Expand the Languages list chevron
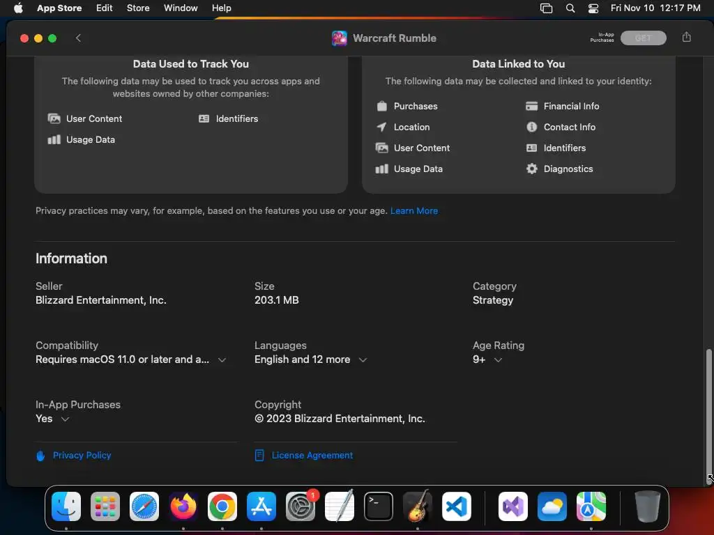714x535 pixels. [x=363, y=360]
